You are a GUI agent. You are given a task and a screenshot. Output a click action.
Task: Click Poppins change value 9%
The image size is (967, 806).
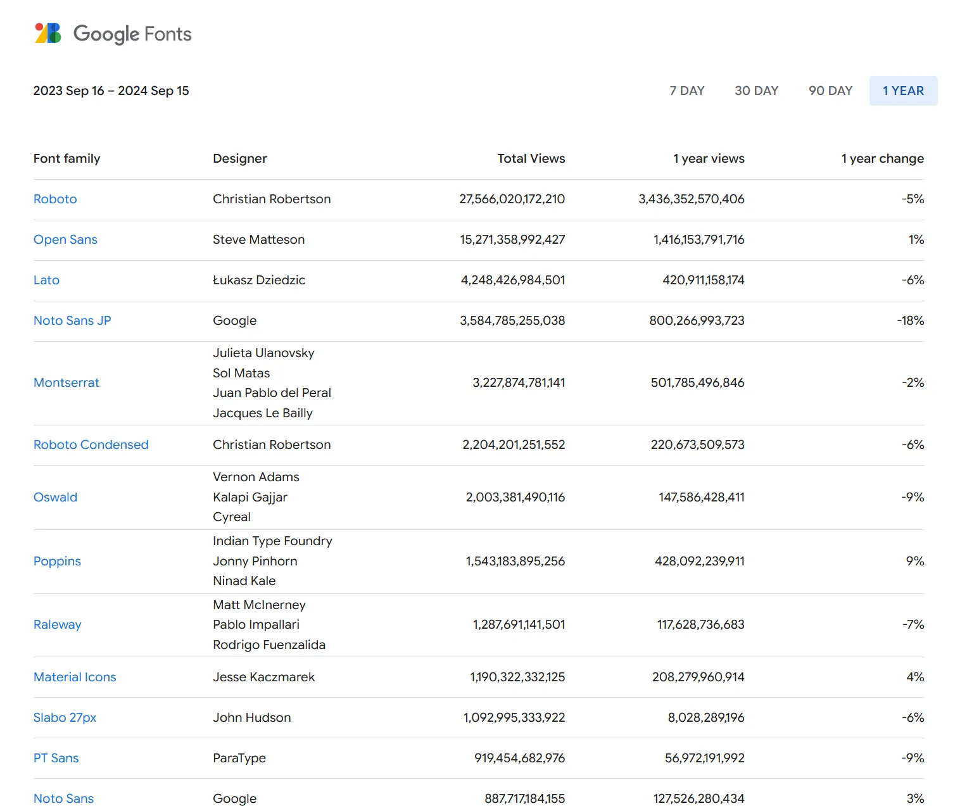click(x=915, y=561)
